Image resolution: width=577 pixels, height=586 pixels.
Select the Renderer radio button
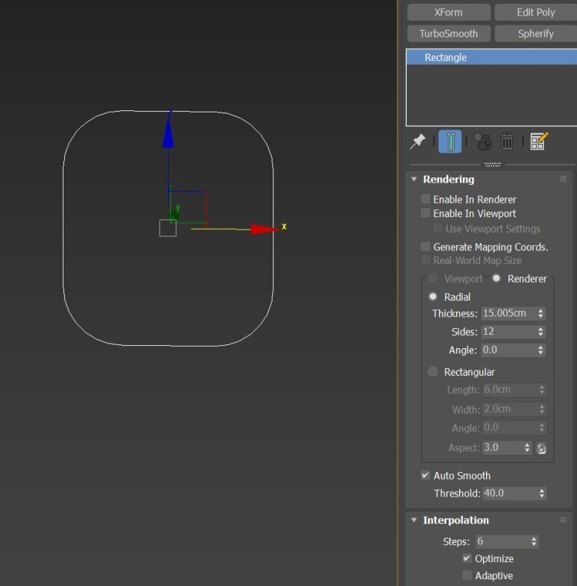[x=496, y=278]
